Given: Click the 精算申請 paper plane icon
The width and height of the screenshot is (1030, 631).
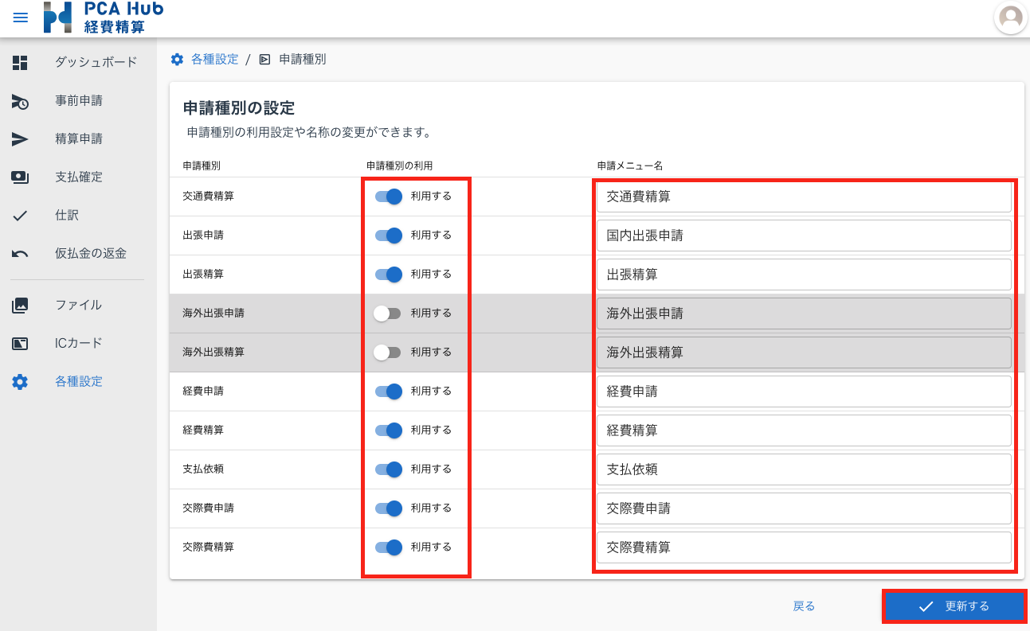Looking at the screenshot, I should (20, 139).
